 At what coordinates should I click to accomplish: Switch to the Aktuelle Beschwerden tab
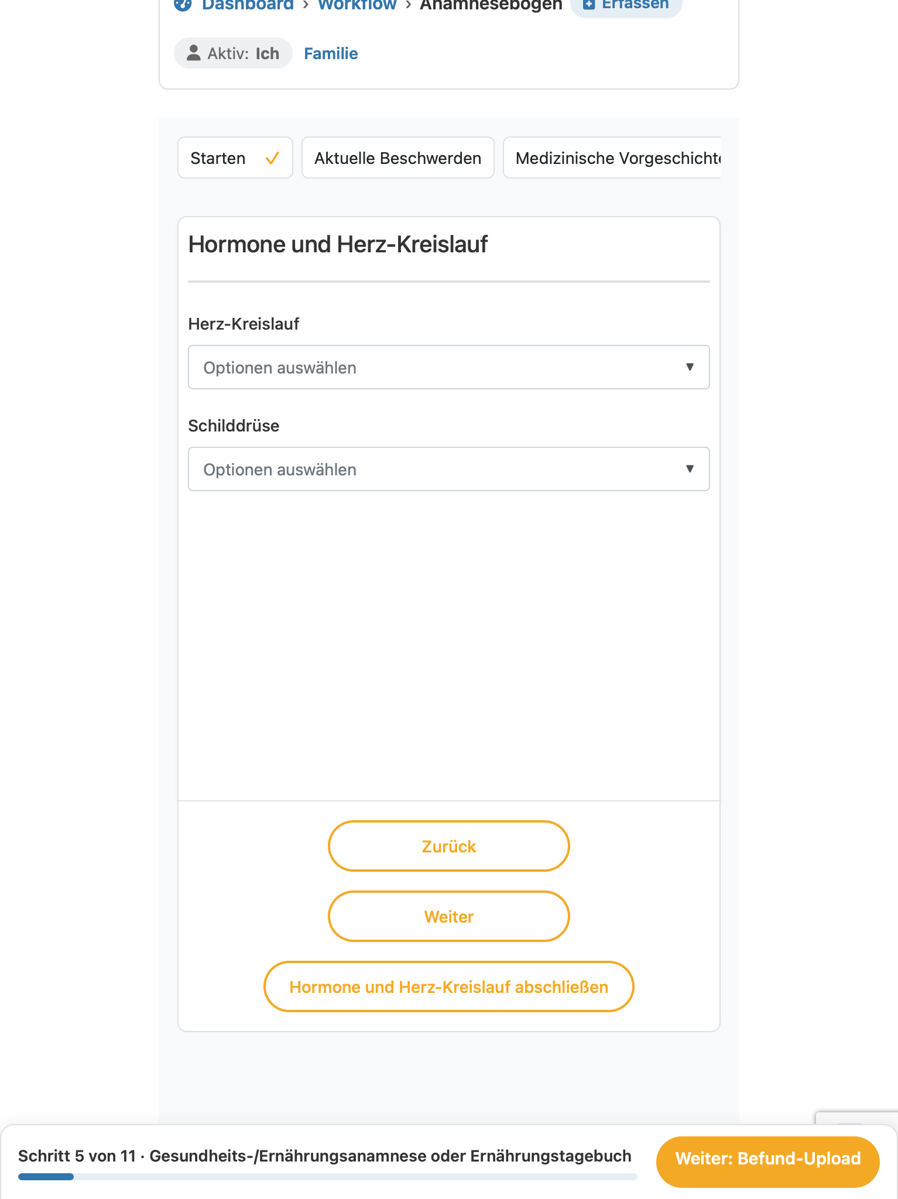[398, 157]
